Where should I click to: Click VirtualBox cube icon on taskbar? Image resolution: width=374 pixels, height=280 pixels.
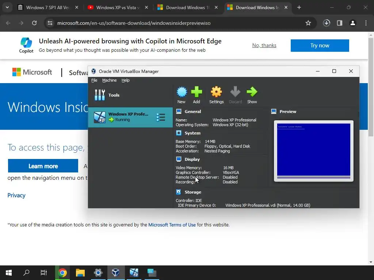click(116, 273)
